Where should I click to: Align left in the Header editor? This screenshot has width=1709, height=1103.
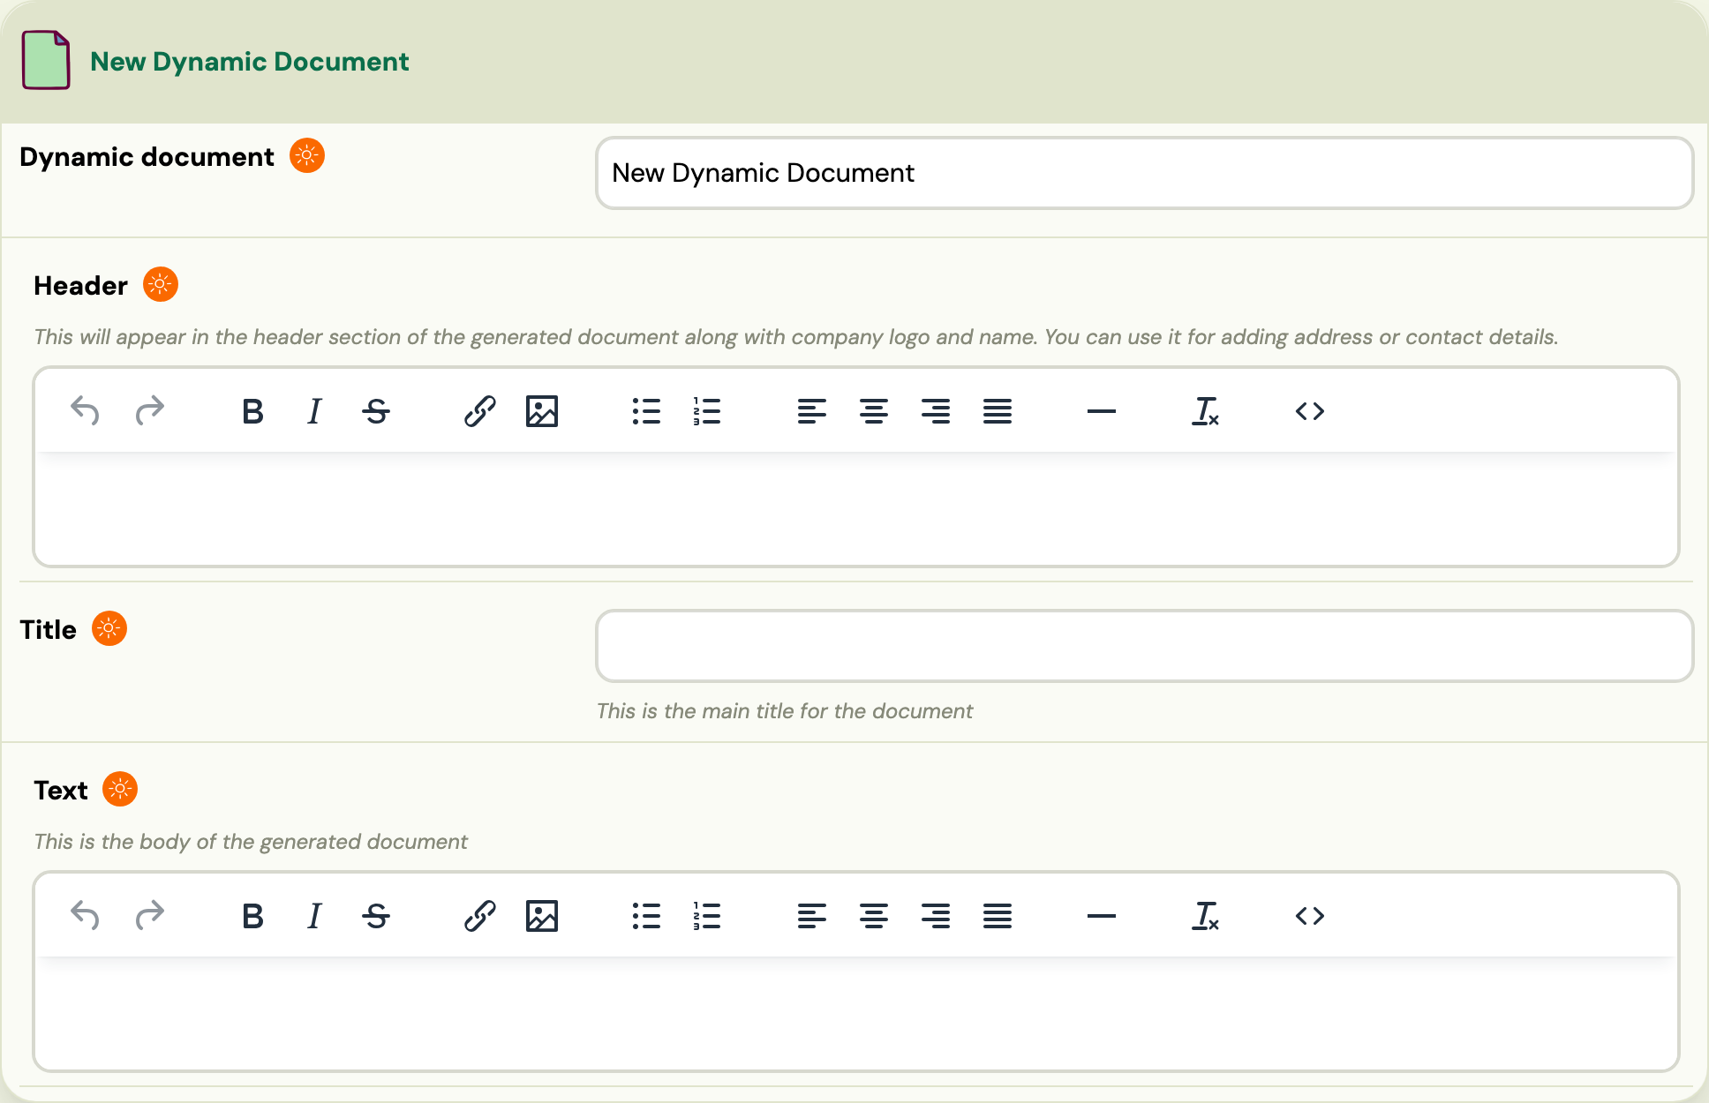click(812, 411)
